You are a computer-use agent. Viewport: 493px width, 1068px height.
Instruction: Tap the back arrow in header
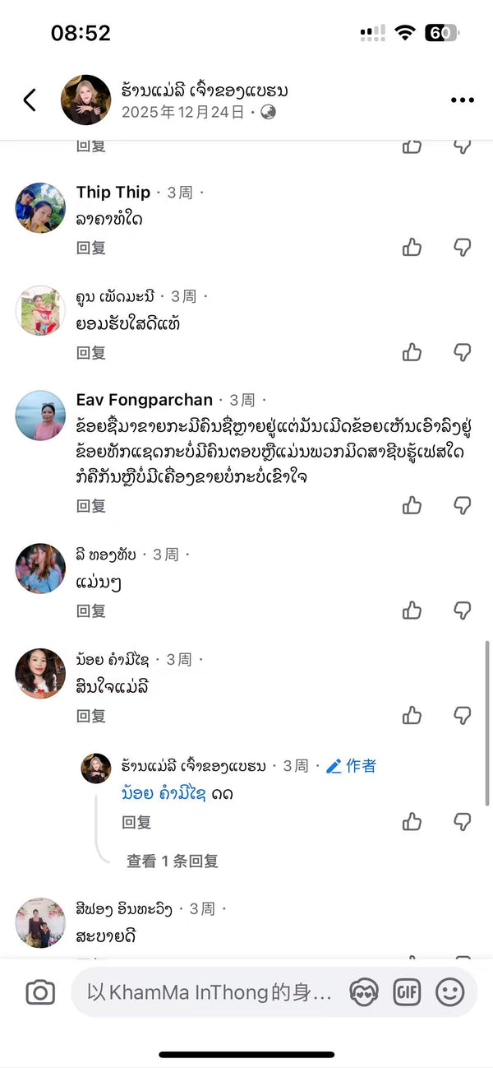point(30,100)
